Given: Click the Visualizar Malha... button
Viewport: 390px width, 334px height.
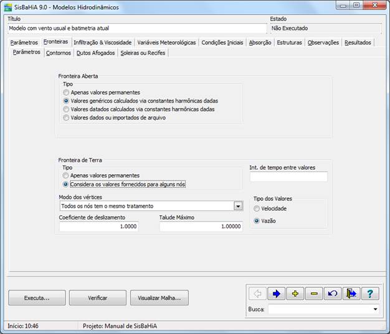Looking at the screenshot, I should pos(159,298).
